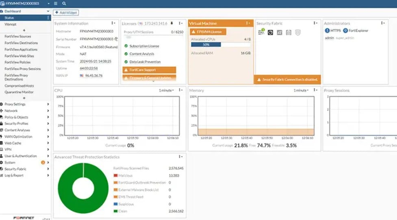Open Compromised Hosts monitor

point(19,86)
